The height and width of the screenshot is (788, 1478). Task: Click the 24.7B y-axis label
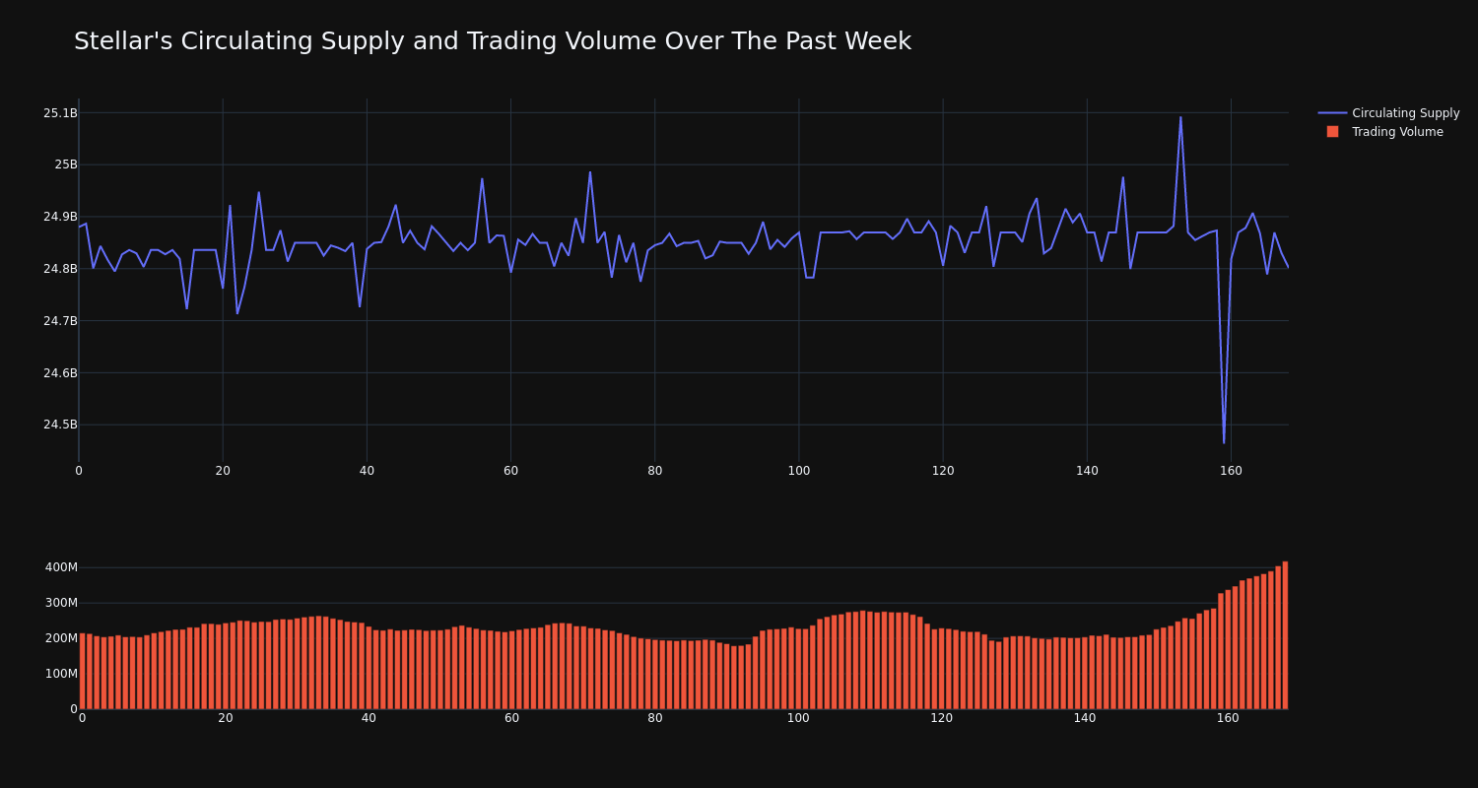[x=60, y=321]
